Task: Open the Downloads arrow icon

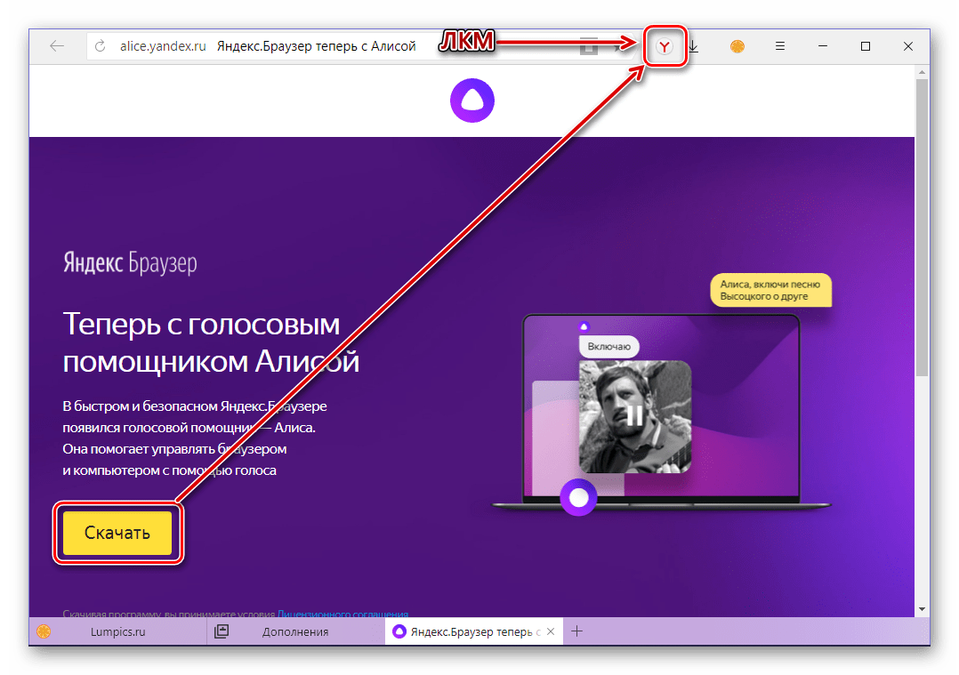Action: click(693, 46)
